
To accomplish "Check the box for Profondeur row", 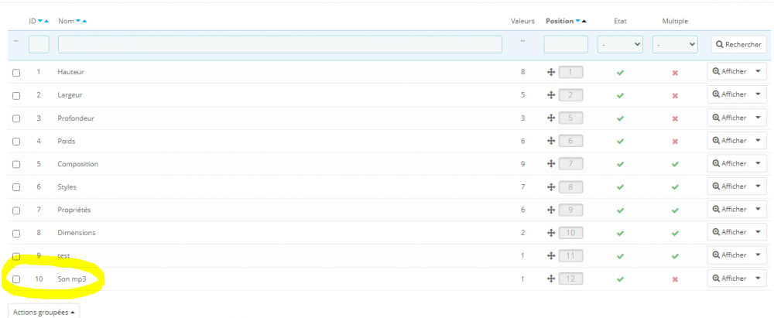I will [x=16, y=118].
